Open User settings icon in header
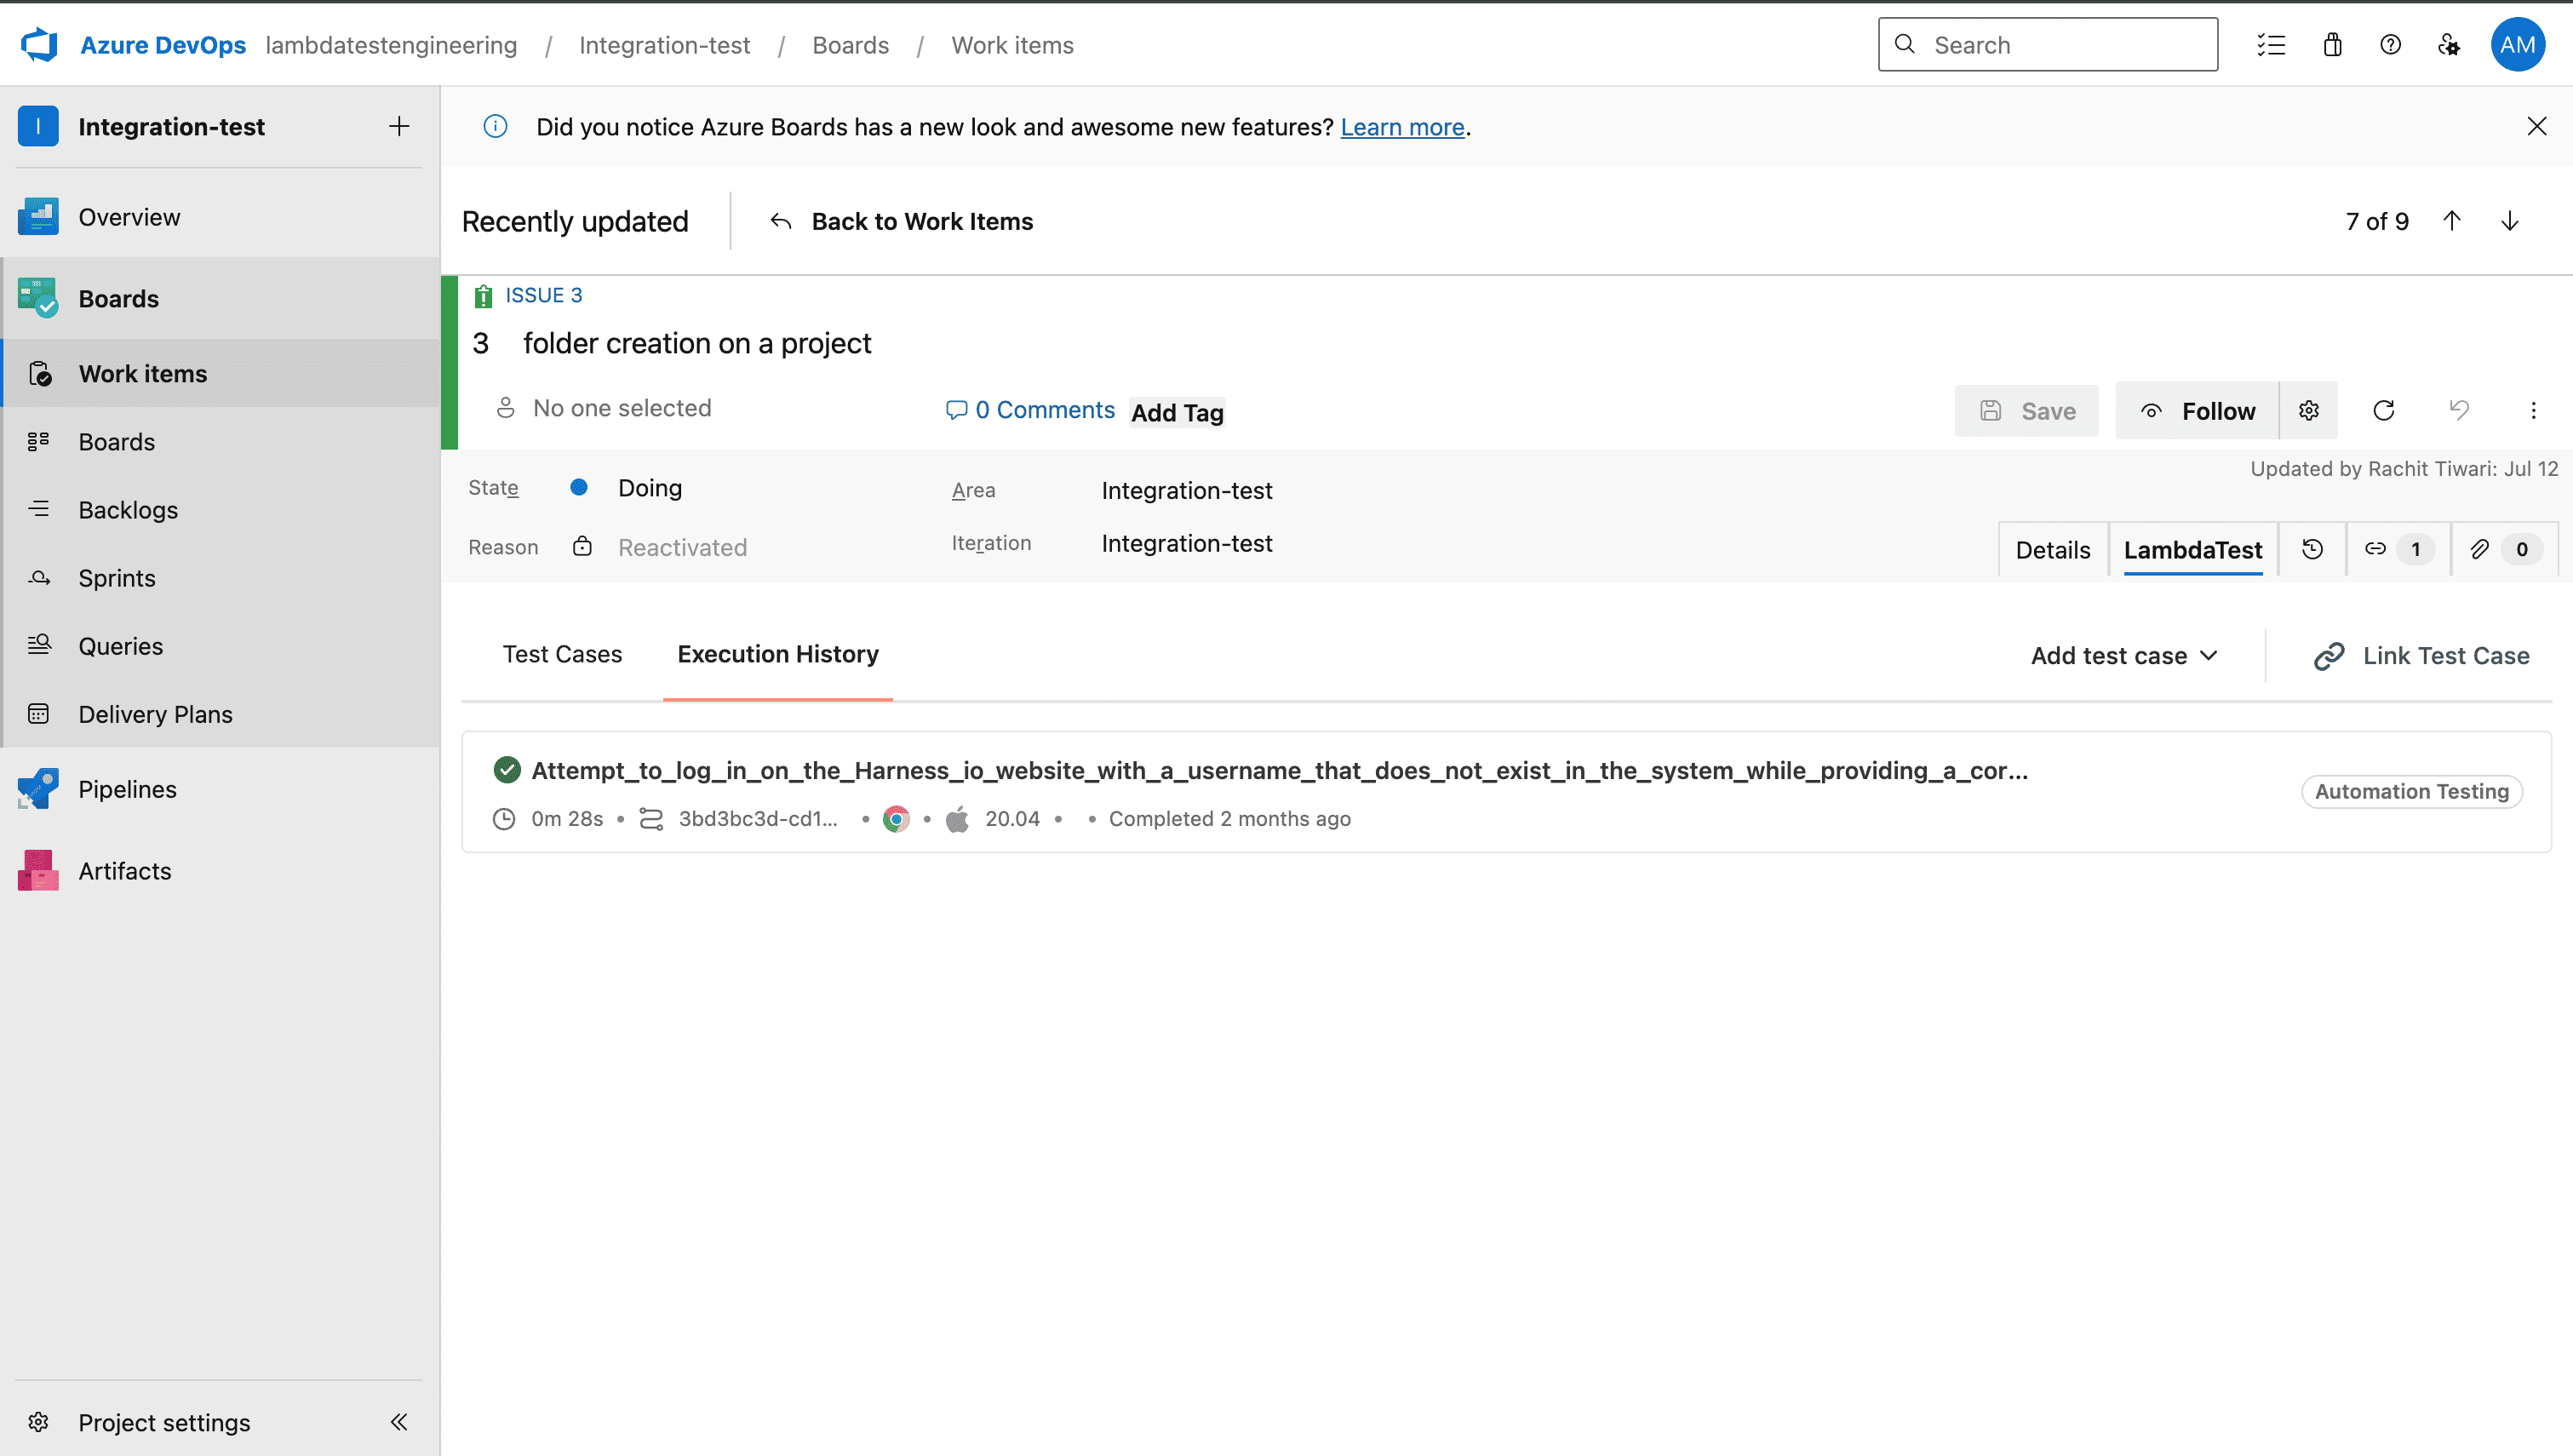The width and height of the screenshot is (2573, 1456). tap(2448, 45)
